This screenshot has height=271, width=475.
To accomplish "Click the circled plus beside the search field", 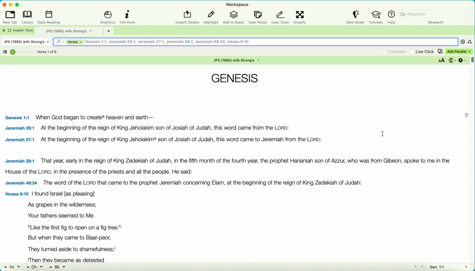I will click(x=462, y=42).
